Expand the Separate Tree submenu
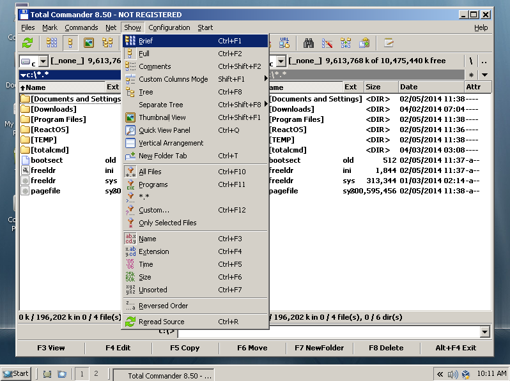Image resolution: width=510 pixels, height=381 pixels. [196, 105]
